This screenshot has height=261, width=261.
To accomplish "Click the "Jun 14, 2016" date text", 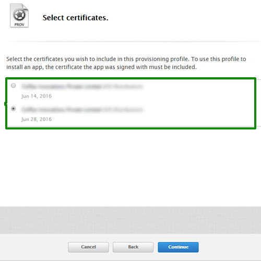I will pyautogui.click(x=37, y=96).
